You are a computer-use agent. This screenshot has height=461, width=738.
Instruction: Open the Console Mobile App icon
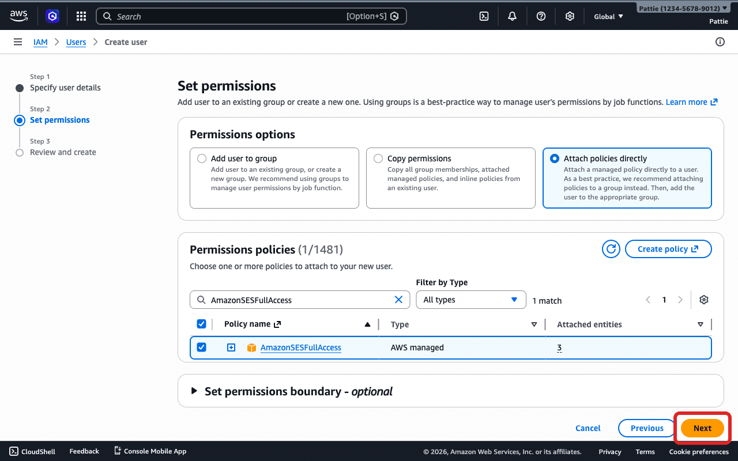click(118, 451)
